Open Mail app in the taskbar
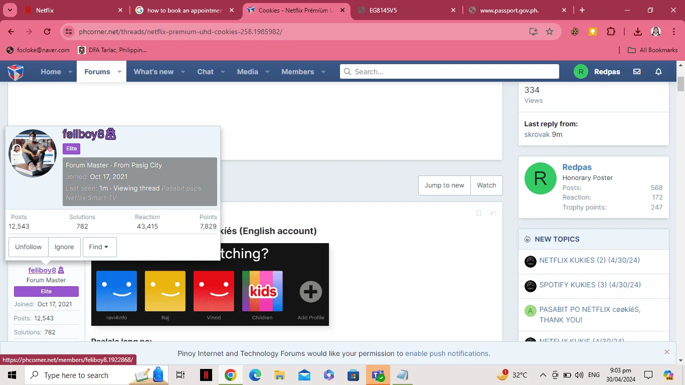 point(304,375)
